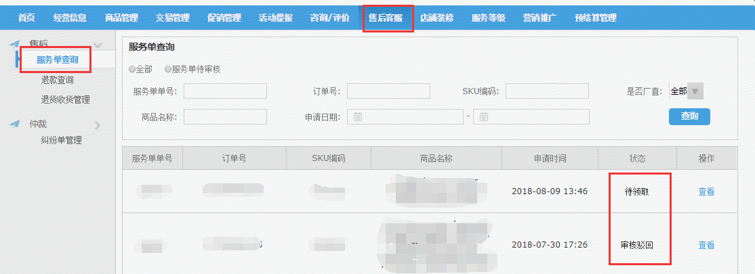Click the 订单号 column header
755x274 pixels.
[x=234, y=158]
